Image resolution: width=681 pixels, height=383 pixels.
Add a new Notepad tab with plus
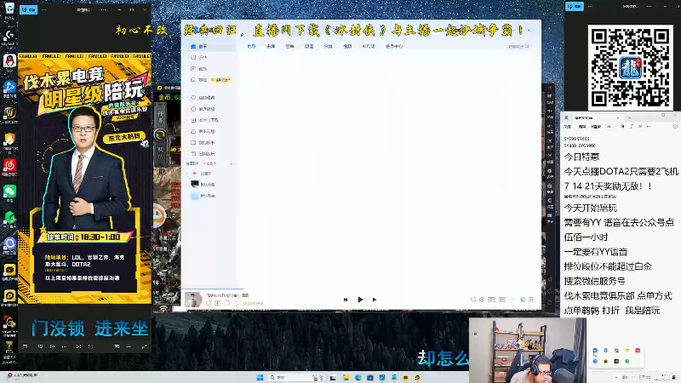pyautogui.click(x=629, y=117)
